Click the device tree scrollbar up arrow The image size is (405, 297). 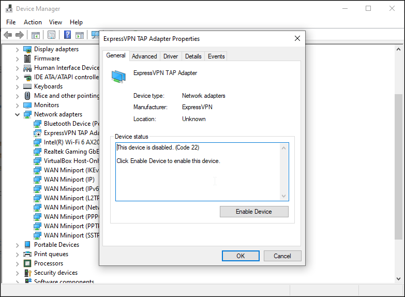click(398, 49)
